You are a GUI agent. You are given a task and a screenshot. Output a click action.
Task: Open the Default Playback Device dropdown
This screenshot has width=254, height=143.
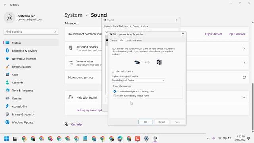(x=139, y=80)
